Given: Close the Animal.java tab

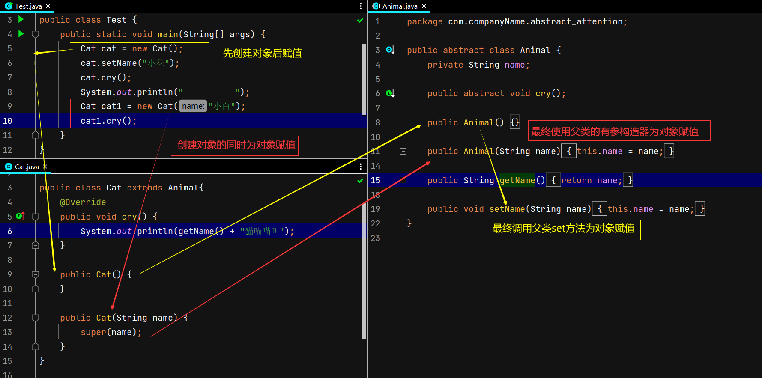Looking at the screenshot, I should coord(424,6).
